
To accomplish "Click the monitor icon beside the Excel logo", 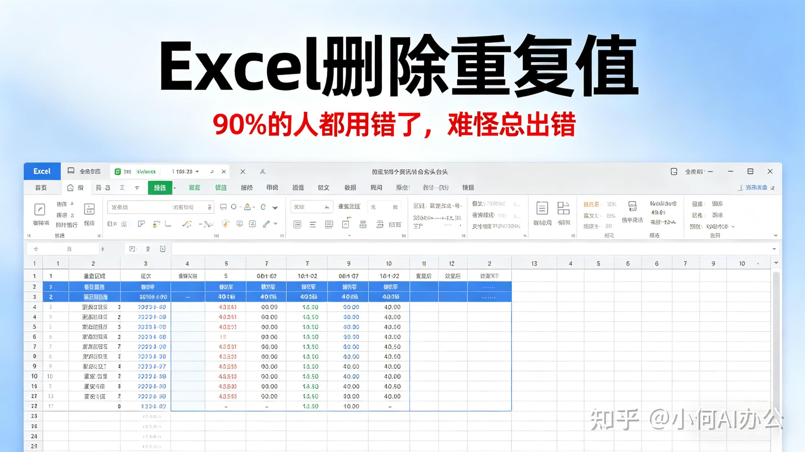I will click(71, 171).
